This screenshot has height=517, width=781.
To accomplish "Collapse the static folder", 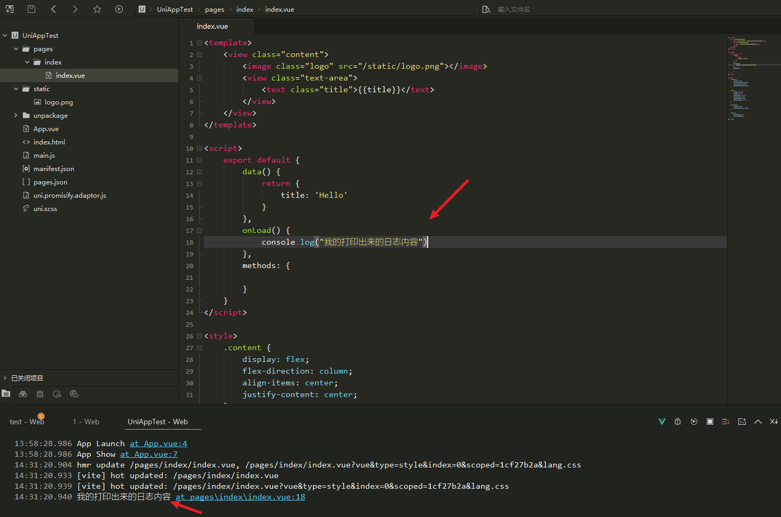I will click(16, 88).
